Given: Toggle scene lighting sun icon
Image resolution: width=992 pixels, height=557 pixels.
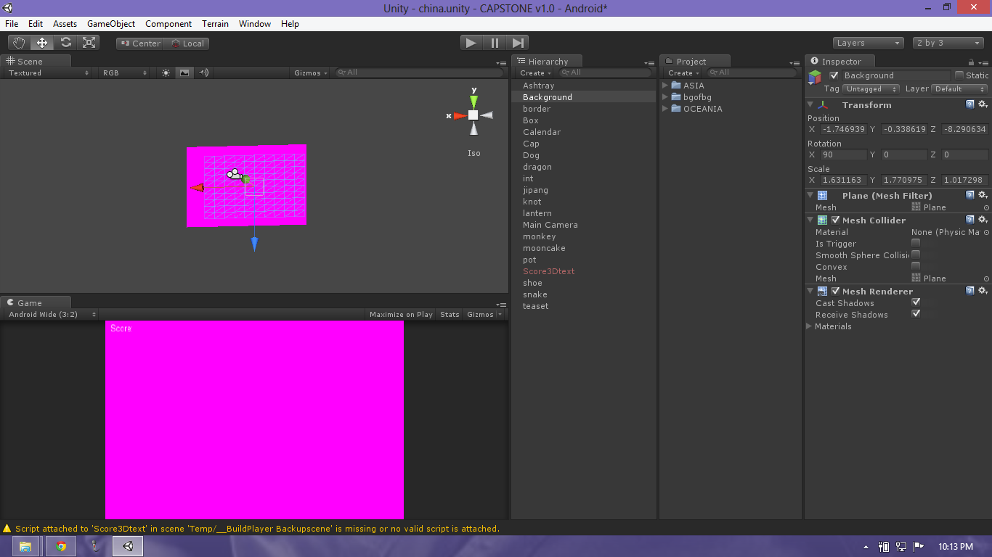Looking at the screenshot, I should coord(166,73).
